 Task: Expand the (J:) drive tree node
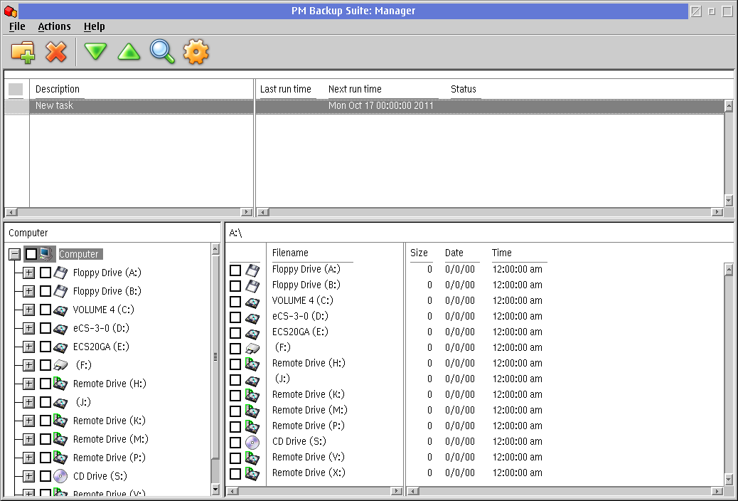coord(28,402)
